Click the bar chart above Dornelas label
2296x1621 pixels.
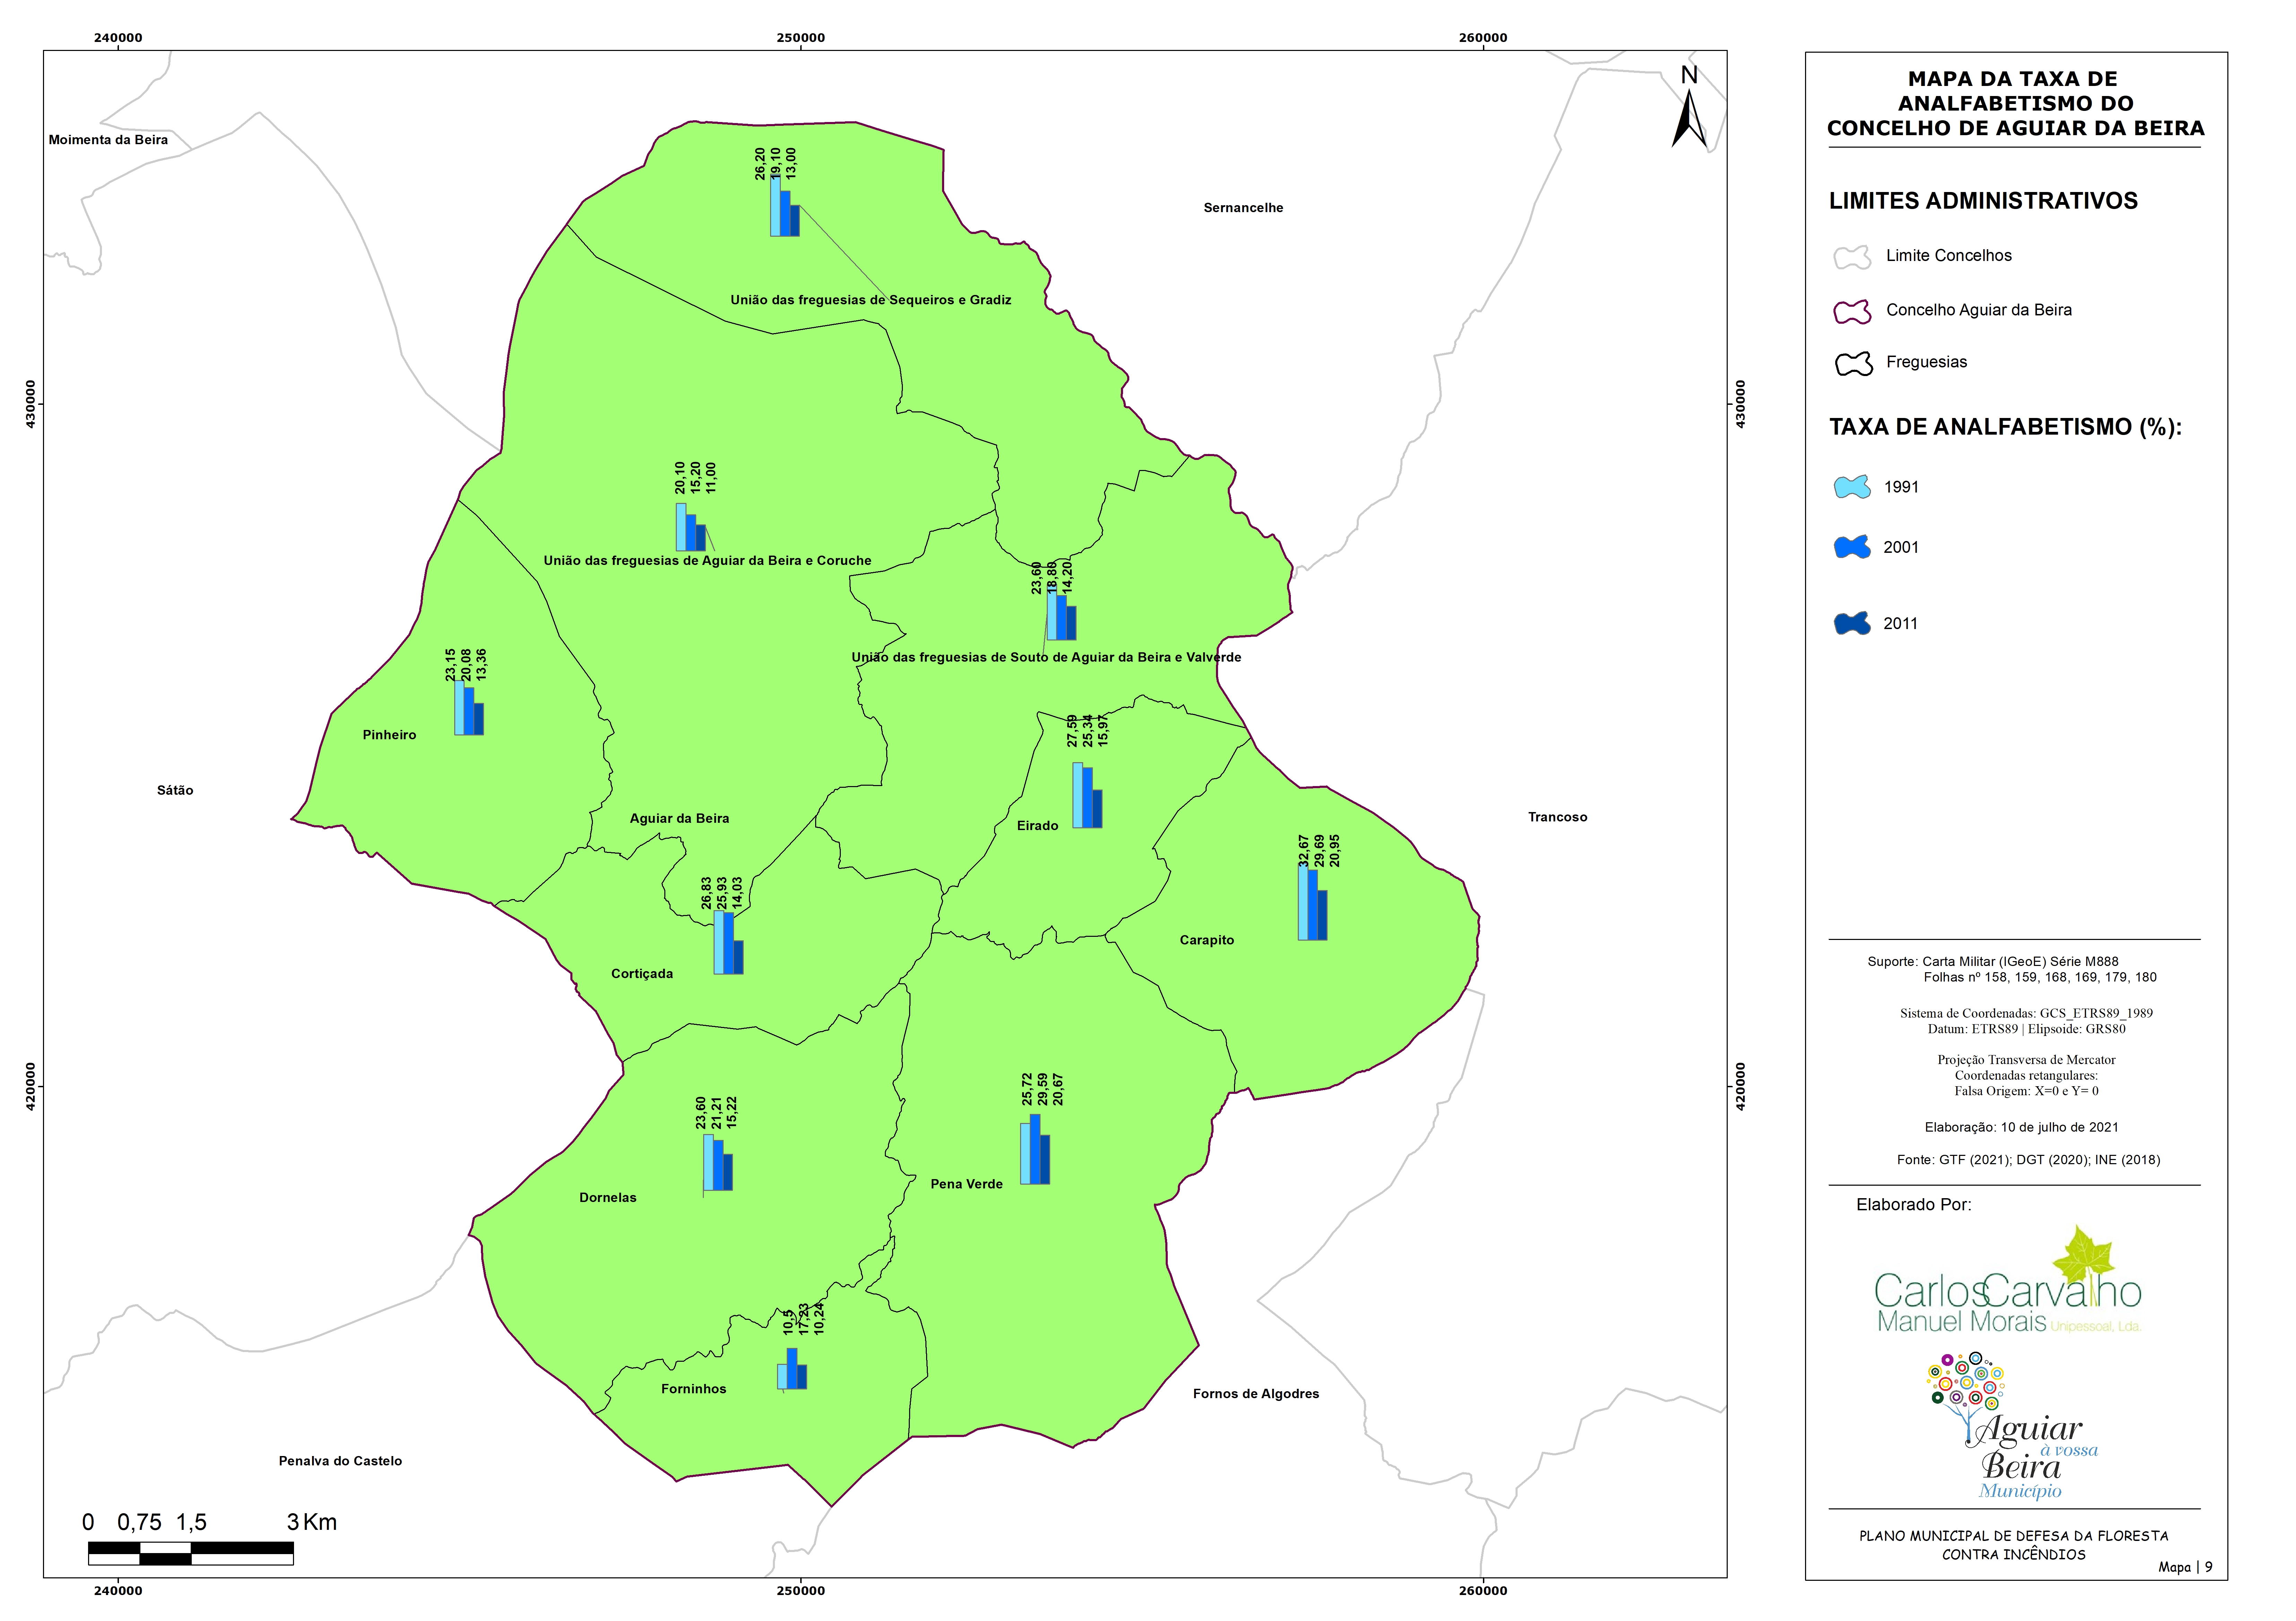pos(718,1162)
